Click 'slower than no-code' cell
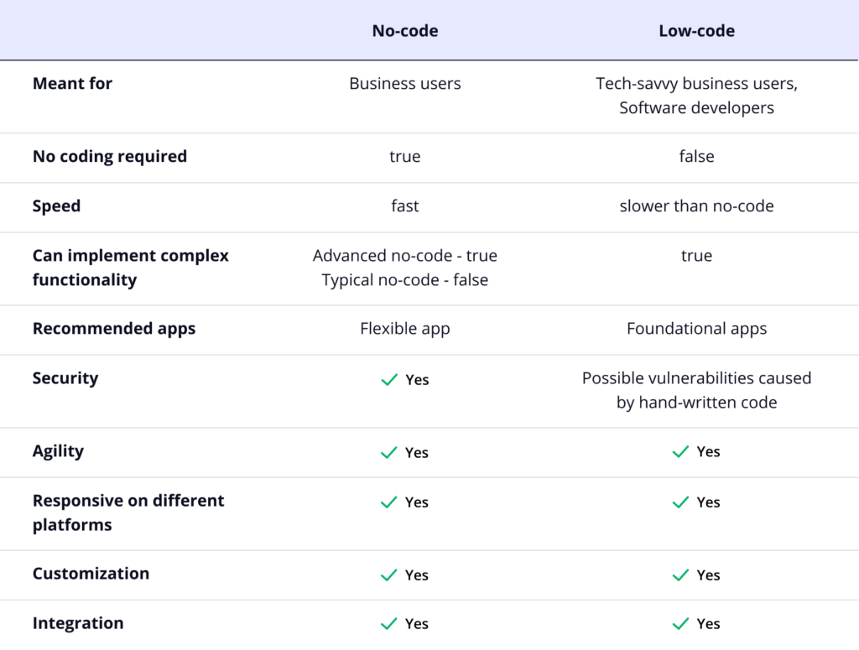This screenshot has width=859, height=650. pyautogui.click(x=696, y=206)
